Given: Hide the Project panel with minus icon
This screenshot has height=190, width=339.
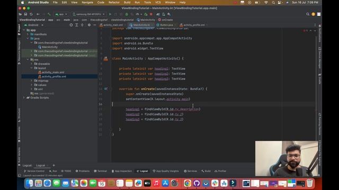Looking at the screenshot, I should tap(94, 25).
